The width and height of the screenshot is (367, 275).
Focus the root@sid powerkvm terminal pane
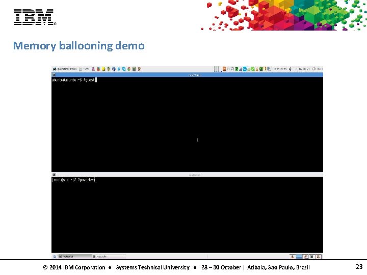[x=187, y=215]
